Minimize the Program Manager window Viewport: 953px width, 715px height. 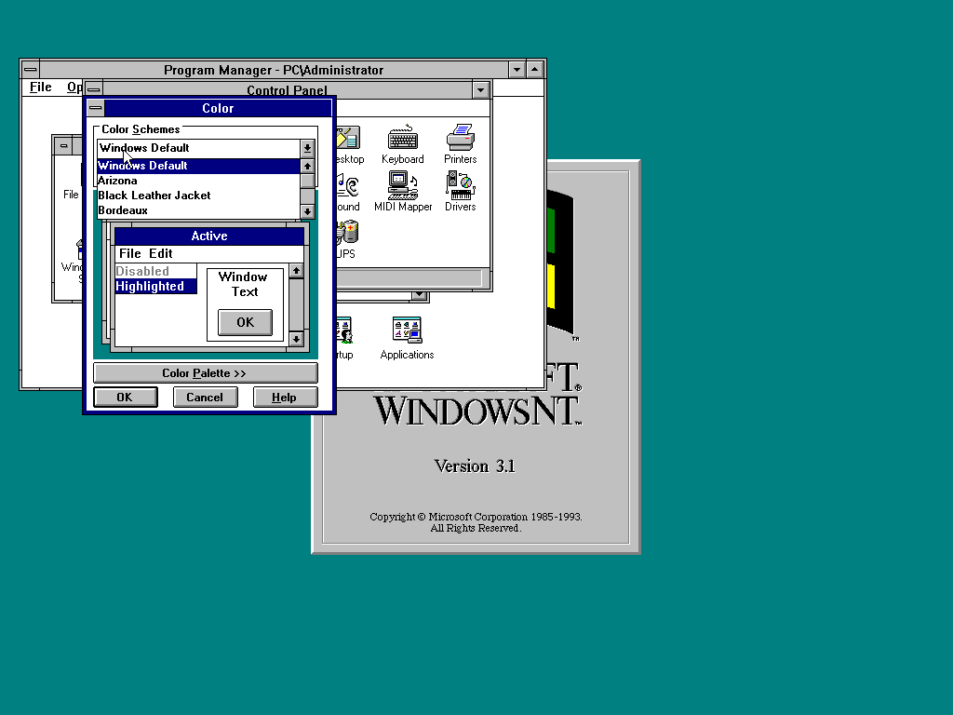tap(517, 69)
